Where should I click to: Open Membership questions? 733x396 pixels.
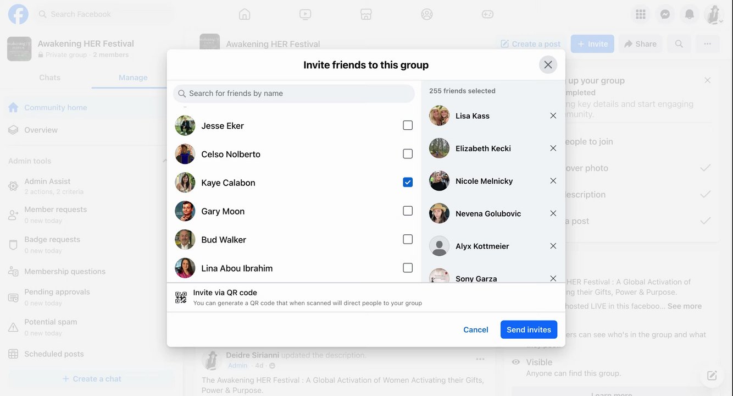[x=88, y=272]
